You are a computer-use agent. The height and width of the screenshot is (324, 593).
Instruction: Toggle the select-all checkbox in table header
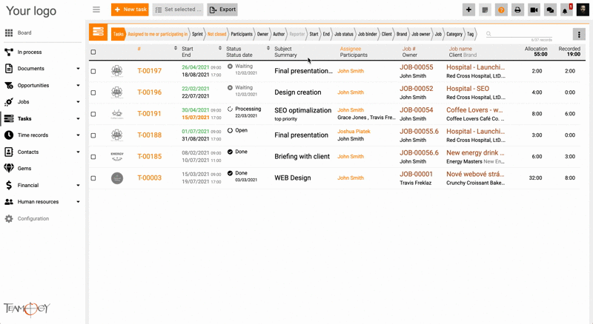tap(93, 52)
